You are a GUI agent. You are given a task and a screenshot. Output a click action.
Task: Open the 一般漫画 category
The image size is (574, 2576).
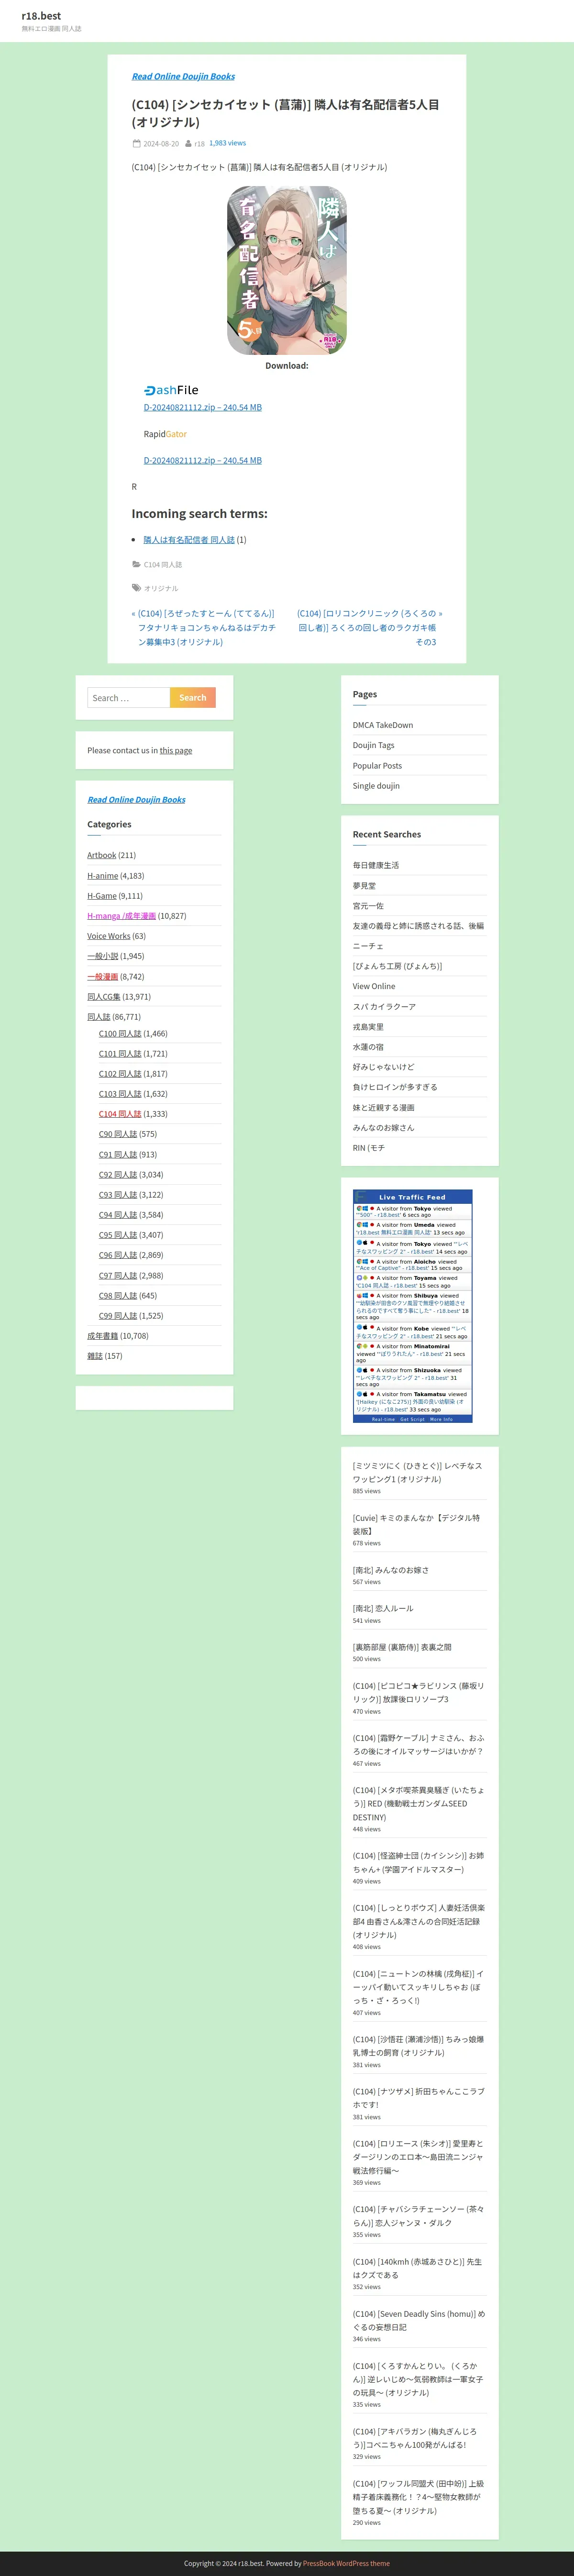click(x=102, y=977)
